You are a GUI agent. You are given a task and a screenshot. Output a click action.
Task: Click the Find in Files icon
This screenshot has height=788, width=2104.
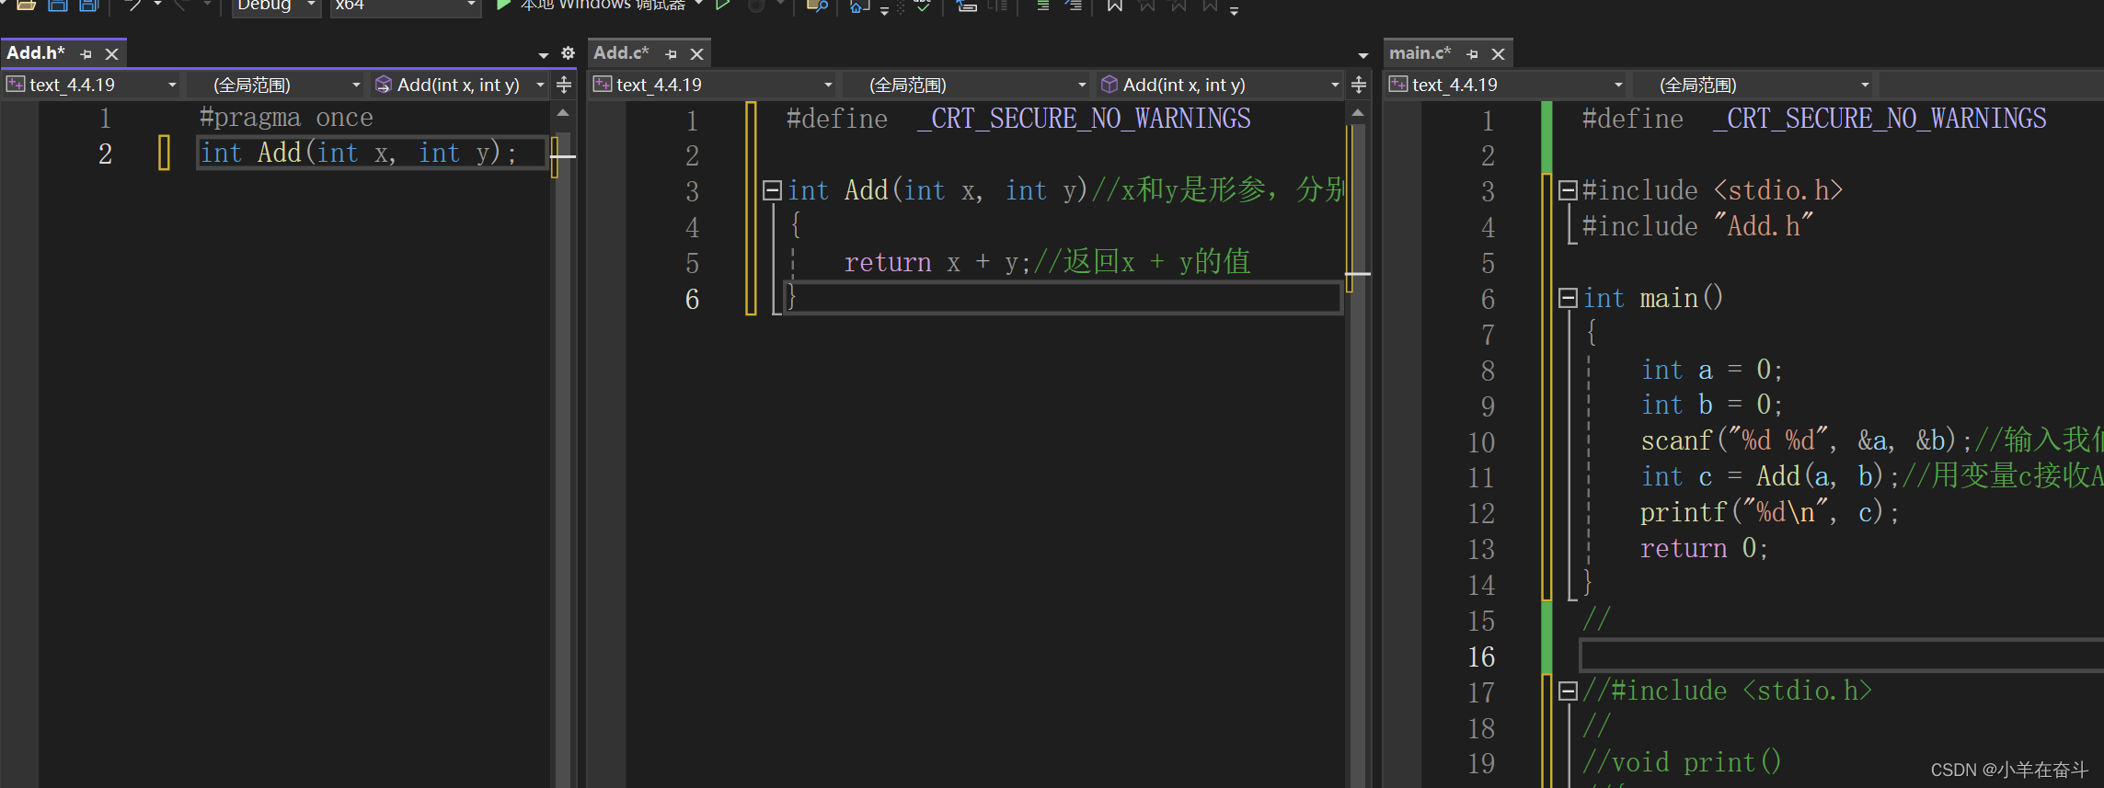[816, 6]
